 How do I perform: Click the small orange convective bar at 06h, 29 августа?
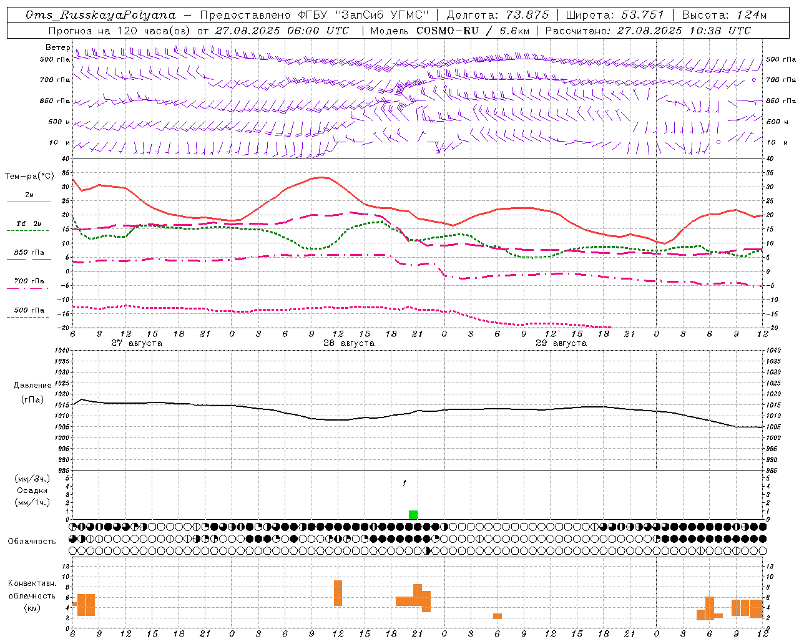498,616
